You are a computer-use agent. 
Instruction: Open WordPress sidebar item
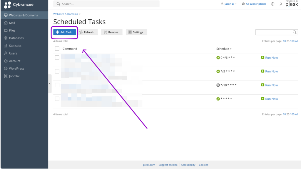point(24,69)
